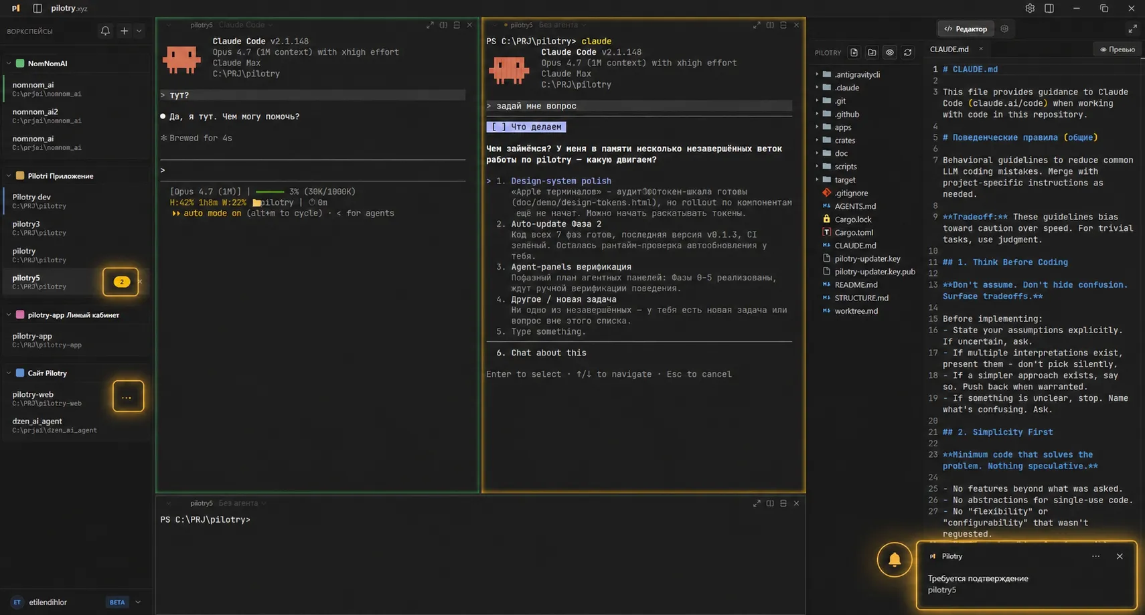
Task: Click the floating yellow notification bell
Action: [x=894, y=559]
